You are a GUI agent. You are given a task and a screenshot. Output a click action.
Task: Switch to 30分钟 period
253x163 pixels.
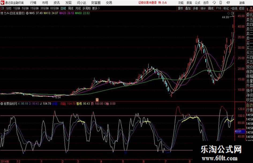pos(44,8)
